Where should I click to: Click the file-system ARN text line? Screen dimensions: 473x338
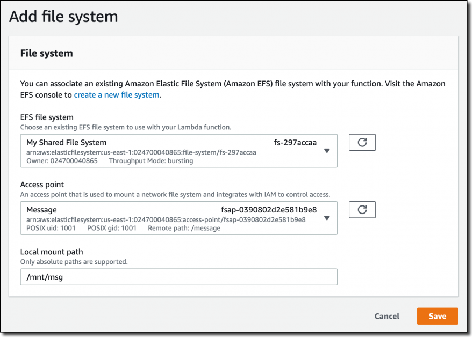click(x=141, y=152)
